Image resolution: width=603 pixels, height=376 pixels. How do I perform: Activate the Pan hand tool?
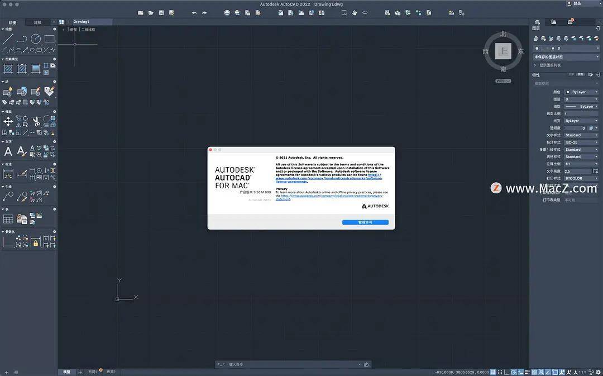pos(355,13)
